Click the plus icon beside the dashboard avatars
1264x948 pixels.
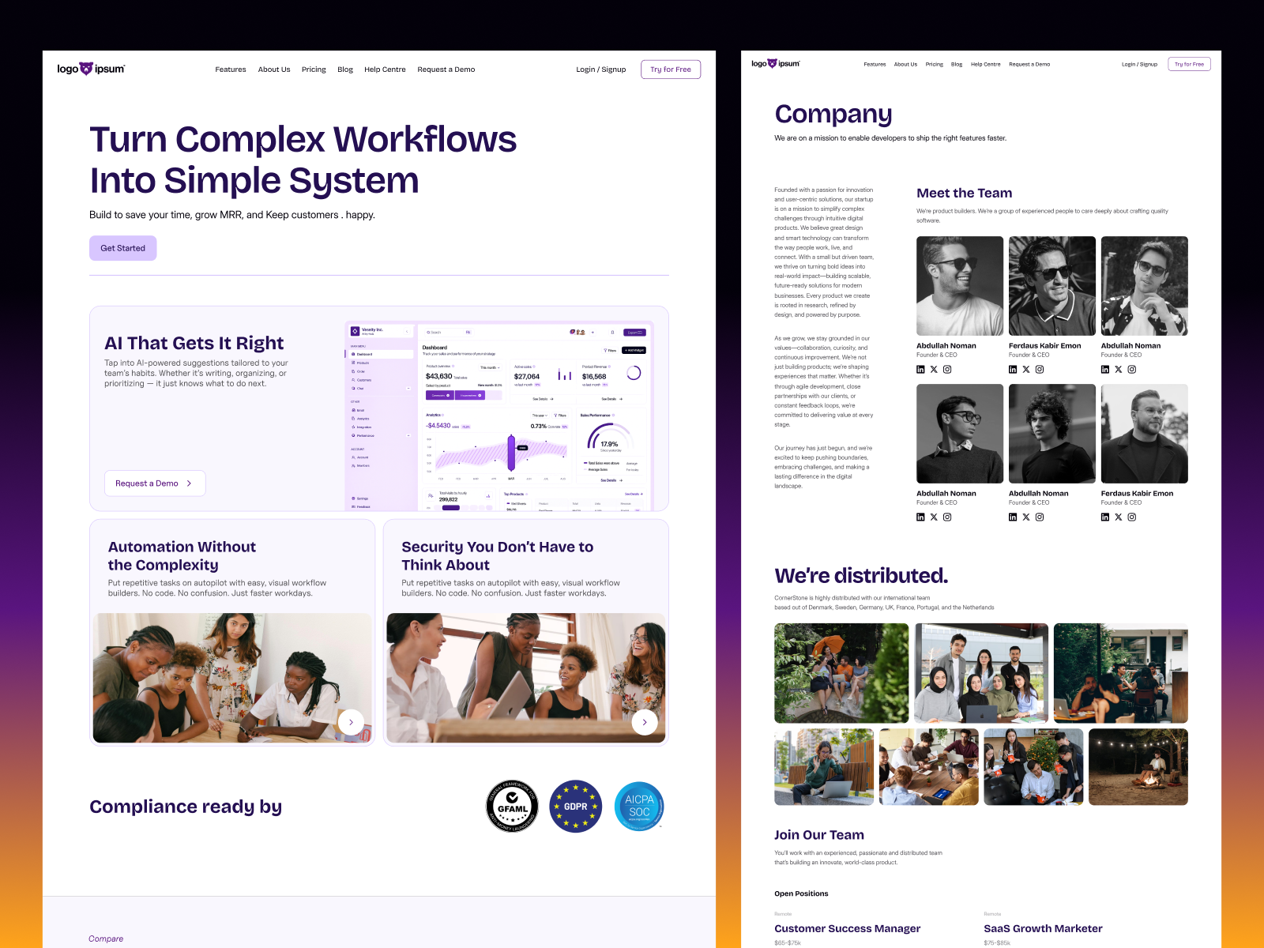[x=592, y=333]
